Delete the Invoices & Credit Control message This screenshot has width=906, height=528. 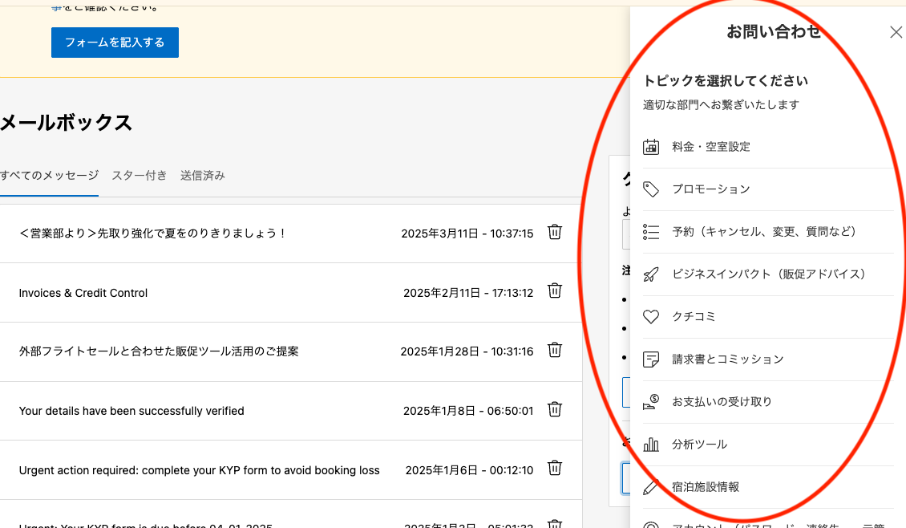click(x=555, y=291)
